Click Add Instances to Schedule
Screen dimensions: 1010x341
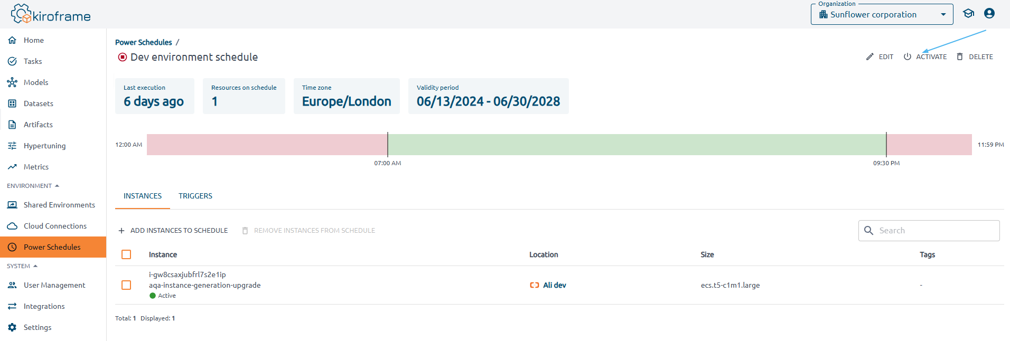coord(173,231)
